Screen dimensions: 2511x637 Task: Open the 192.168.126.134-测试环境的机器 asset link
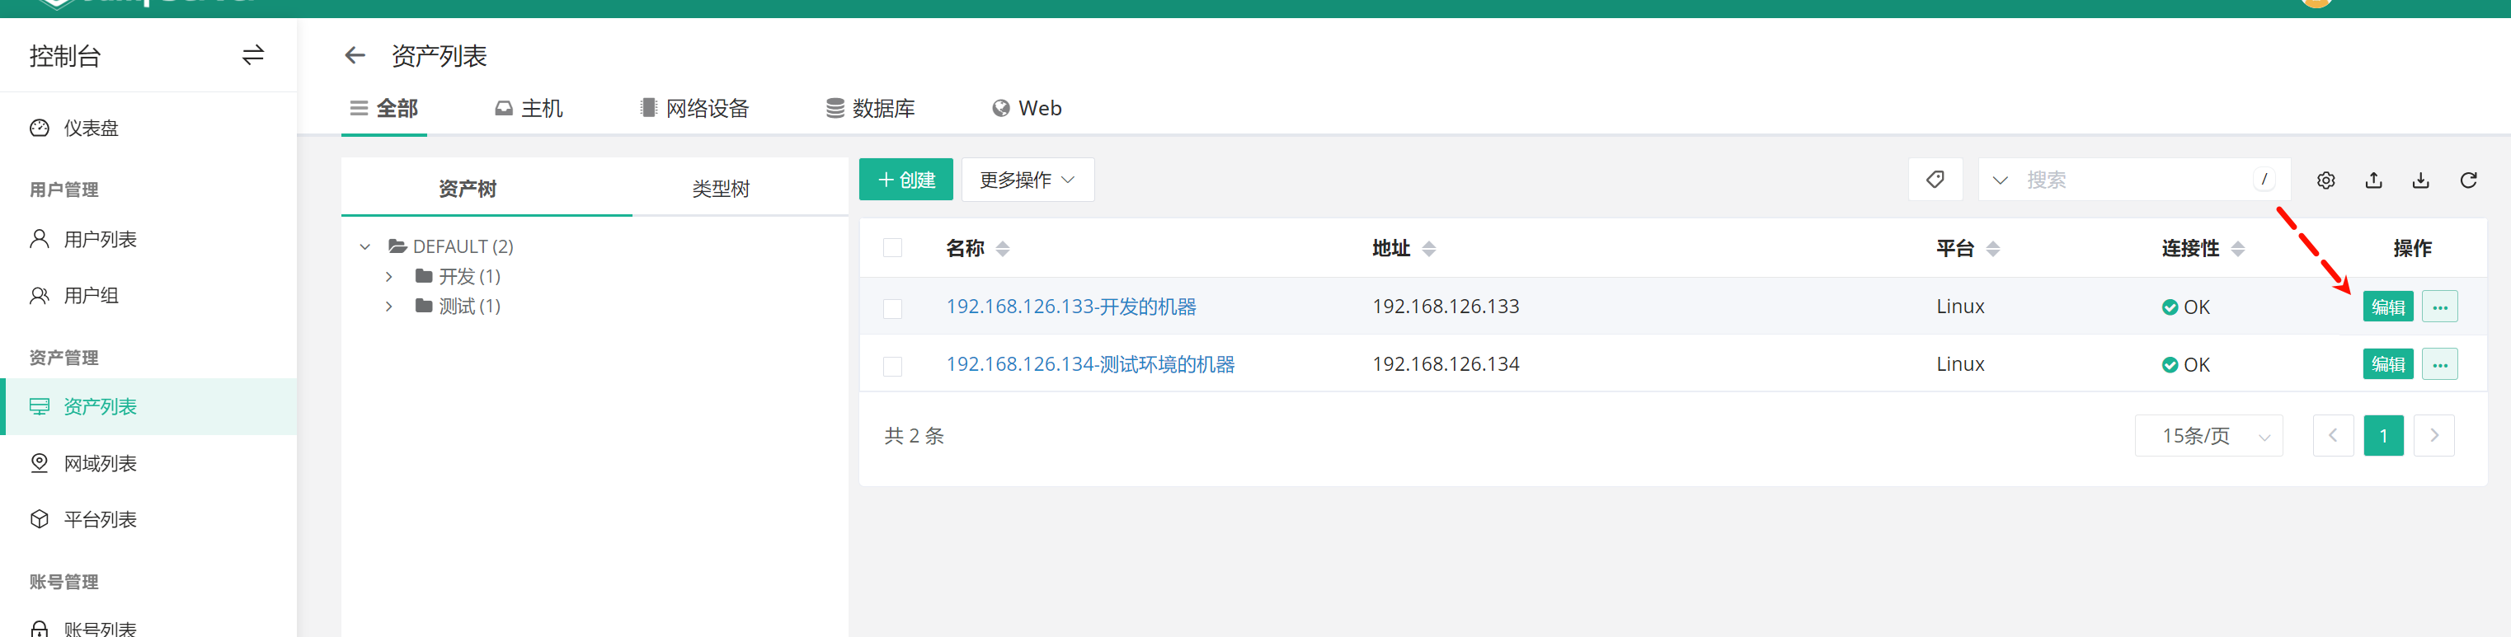(x=1090, y=364)
